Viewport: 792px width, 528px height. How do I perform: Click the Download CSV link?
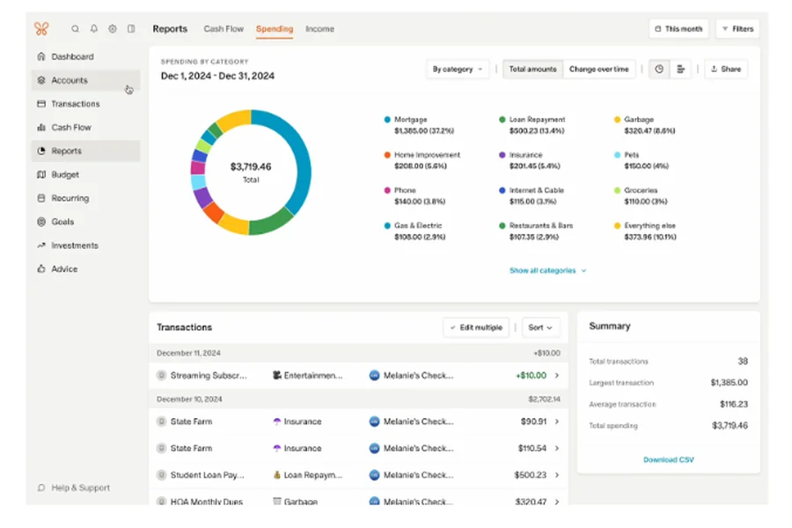(x=667, y=458)
